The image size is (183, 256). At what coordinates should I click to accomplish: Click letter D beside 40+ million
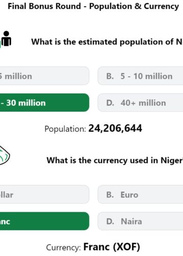click(x=110, y=103)
